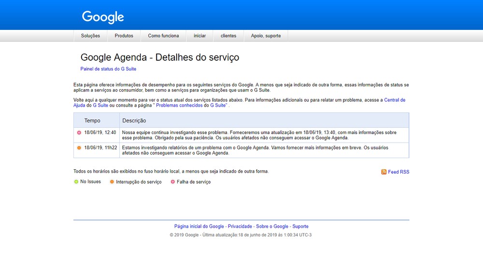Click the Interrupção do serviço legend label
483x271 pixels.
click(x=139, y=182)
